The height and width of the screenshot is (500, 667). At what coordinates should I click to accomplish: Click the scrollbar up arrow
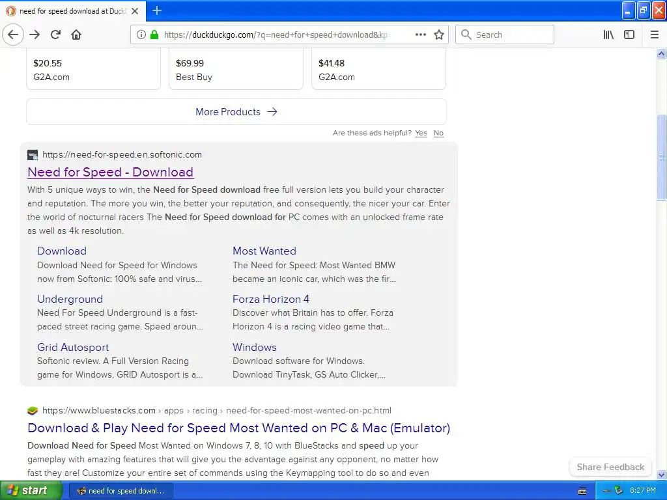tap(662, 53)
